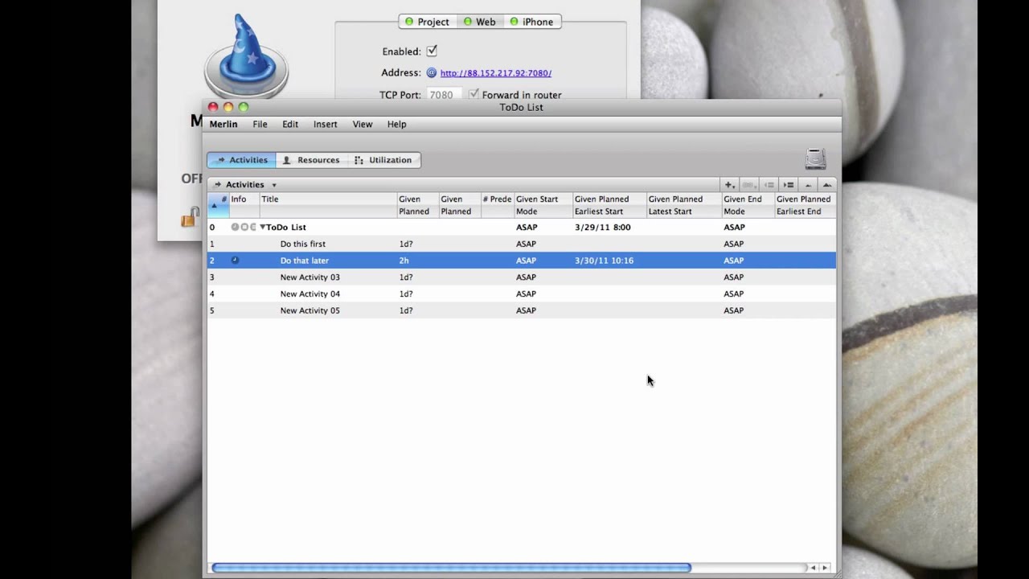Click the Merlin wizard hat icon in back window
Image resolution: width=1029 pixels, height=579 pixels.
(x=246, y=56)
